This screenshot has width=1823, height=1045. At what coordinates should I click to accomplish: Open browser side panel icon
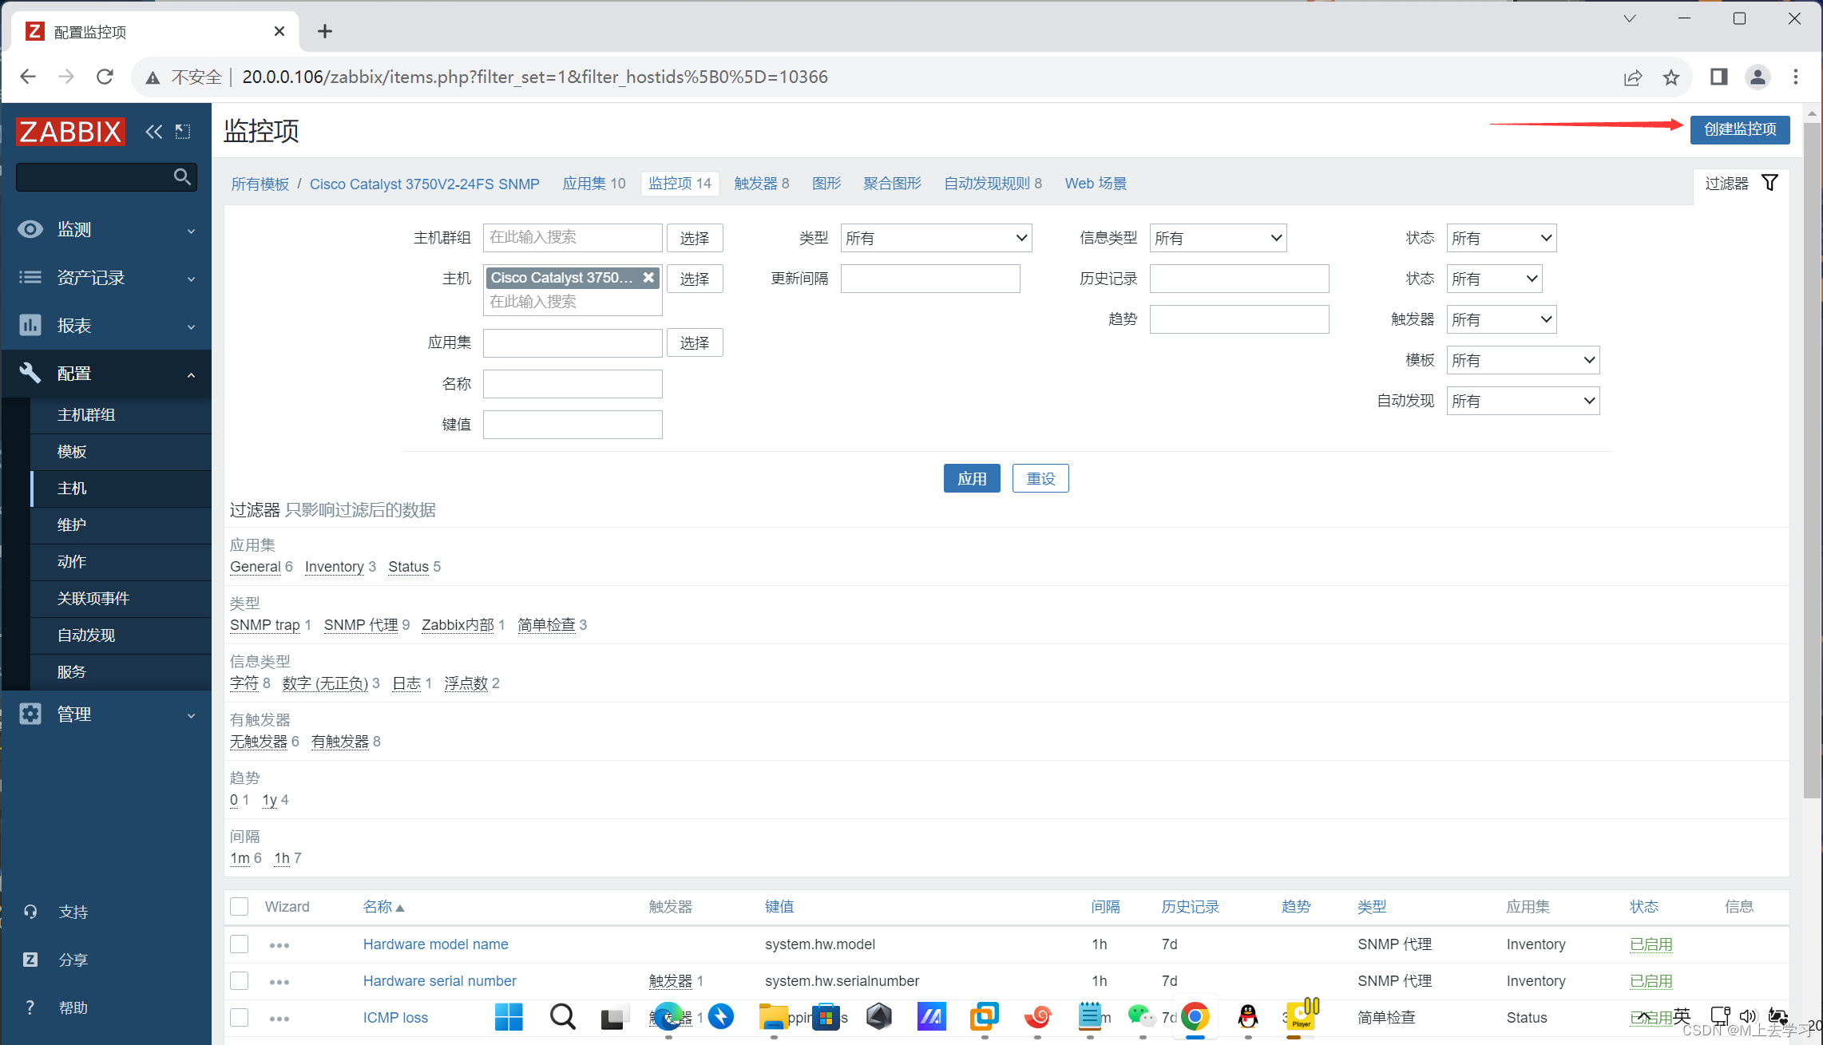(x=1718, y=77)
